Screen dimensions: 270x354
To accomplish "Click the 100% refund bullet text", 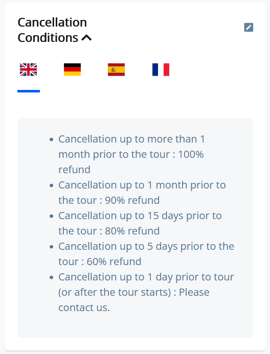I will (132, 154).
